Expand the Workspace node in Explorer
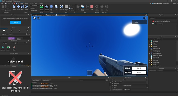The image size is (178, 96). pos(149,41)
